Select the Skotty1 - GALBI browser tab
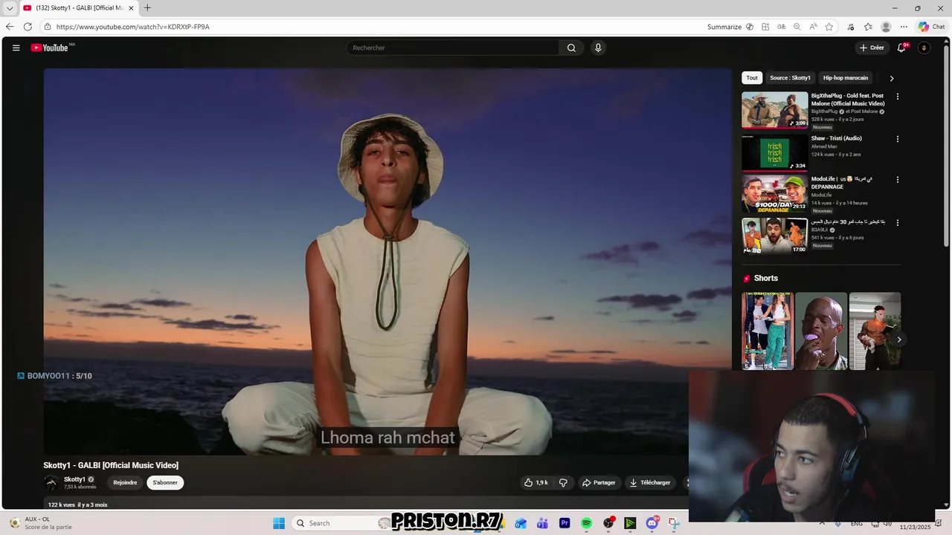 78,8
